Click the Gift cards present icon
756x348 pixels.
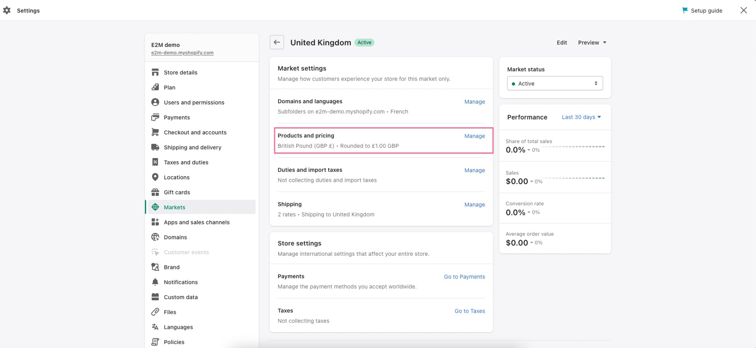click(x=155, y=192)
